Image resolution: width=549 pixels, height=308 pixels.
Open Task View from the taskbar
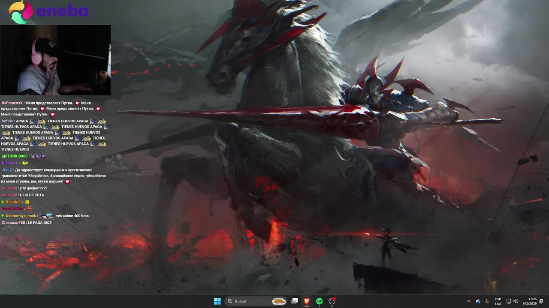tap(294, 301)
